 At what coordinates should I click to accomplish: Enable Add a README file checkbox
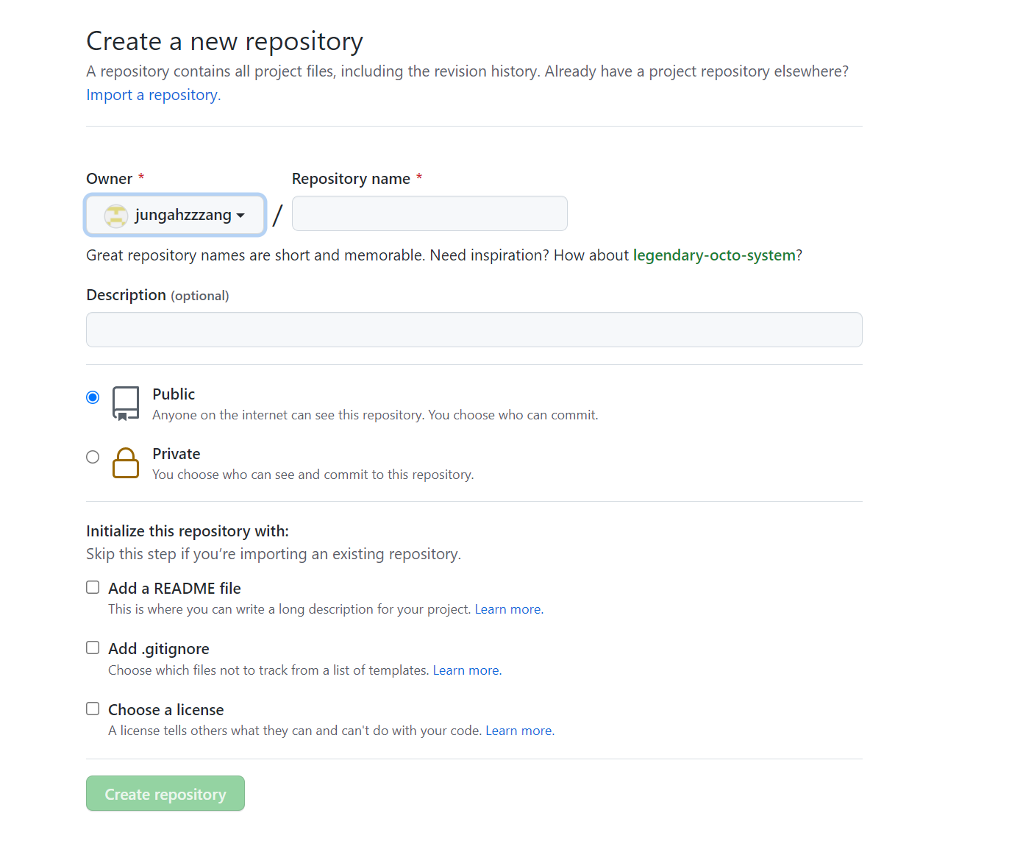point(93,587)
